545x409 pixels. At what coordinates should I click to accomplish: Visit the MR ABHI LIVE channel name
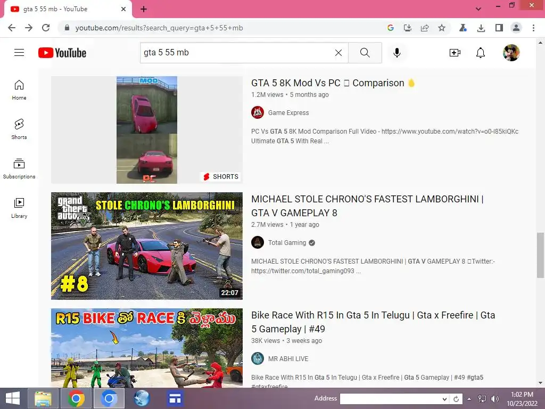(x=288, y=359)
